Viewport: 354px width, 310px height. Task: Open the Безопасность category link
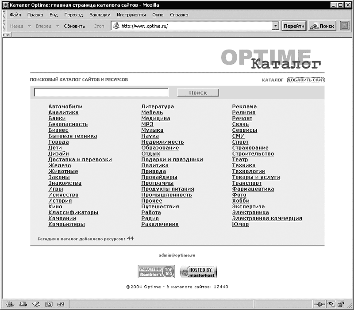point(68,124)
